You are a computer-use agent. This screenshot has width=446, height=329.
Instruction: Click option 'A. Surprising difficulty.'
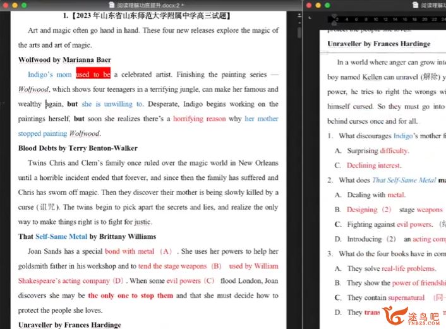click(x=372, y=151)
